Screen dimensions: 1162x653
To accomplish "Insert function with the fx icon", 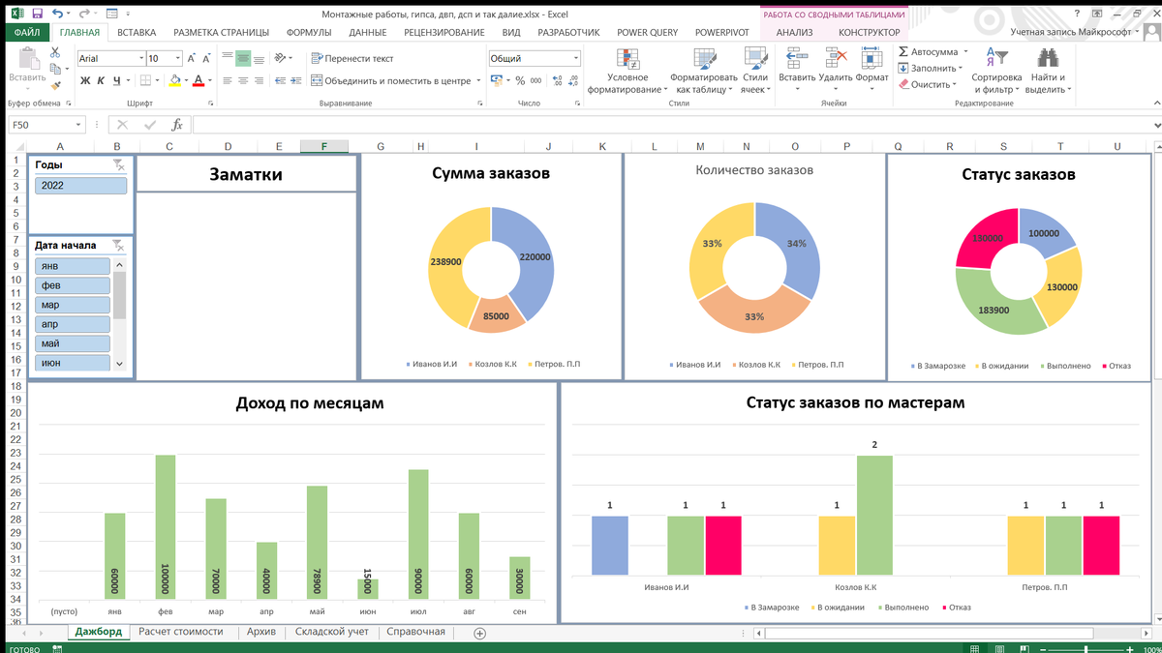I will coord(177,125).
